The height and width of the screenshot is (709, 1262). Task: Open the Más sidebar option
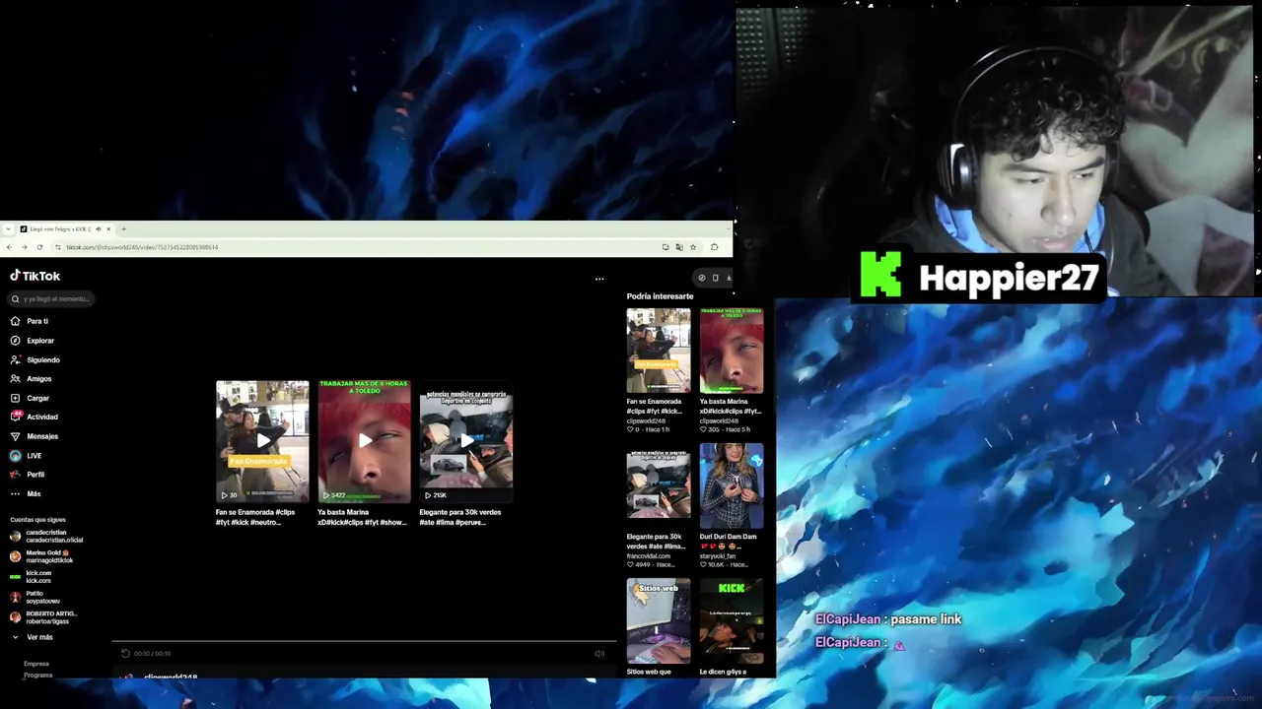click(x=26, y=493)
